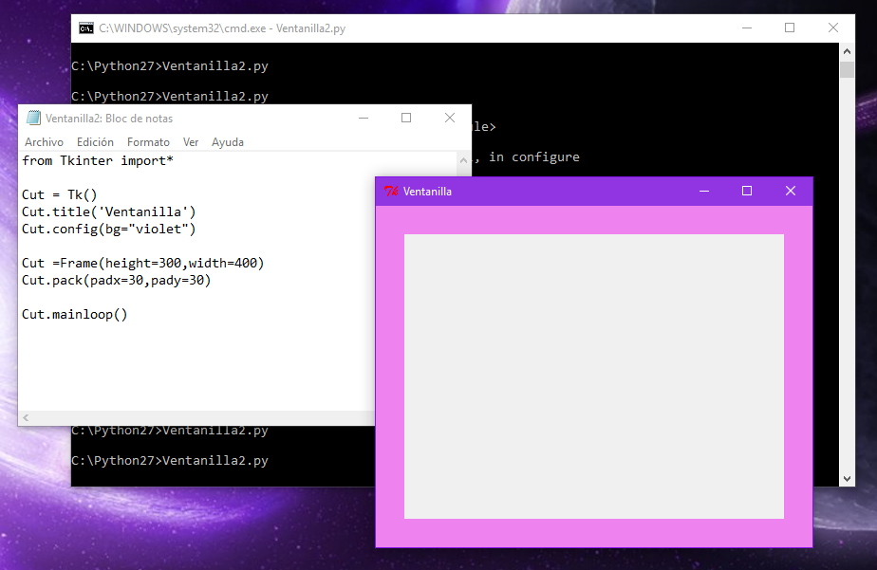Screen dimensions: 877x570
Task: Click the scroll-down arrow on the console scrollbar
Action: (847, 478)
